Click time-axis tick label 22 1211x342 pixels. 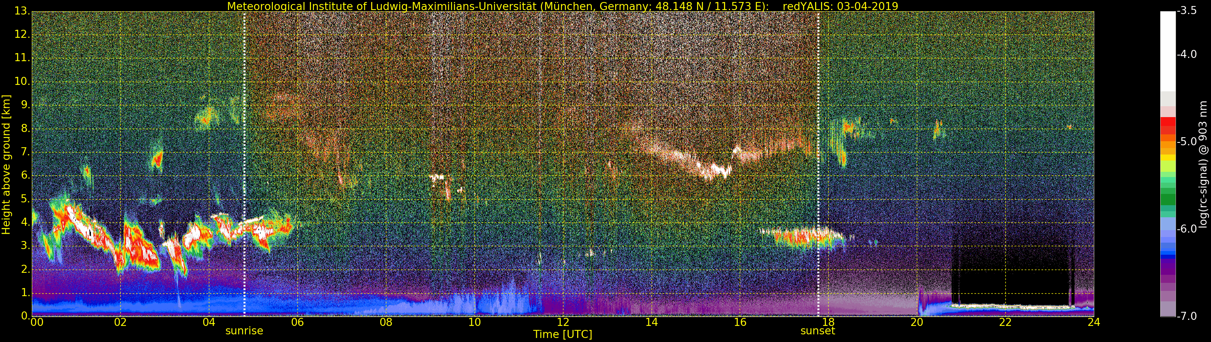click(1005, 322)
